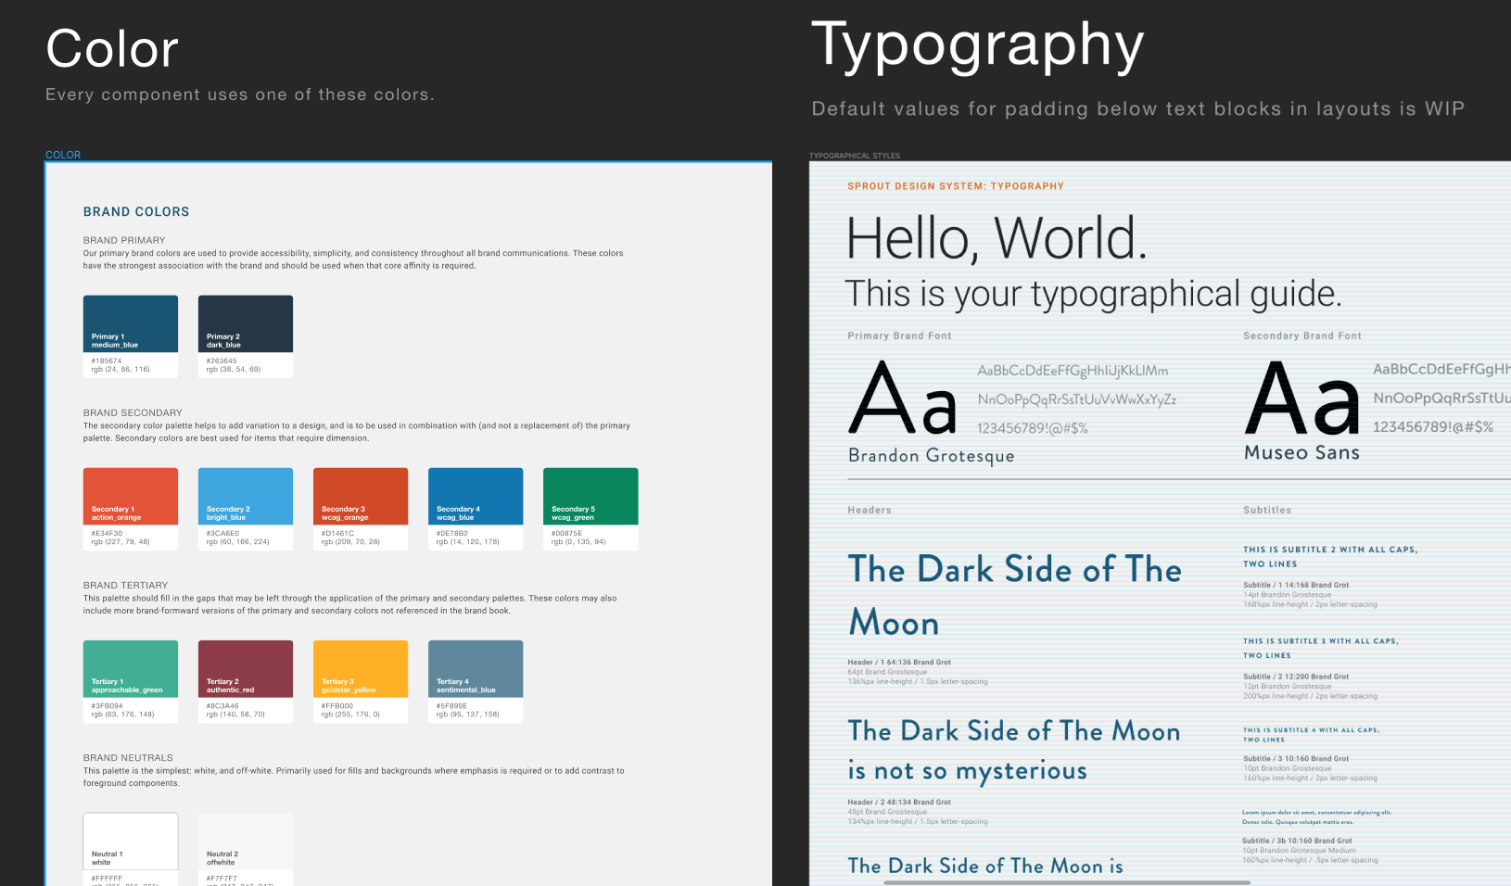Click the large Color heading

112,48
